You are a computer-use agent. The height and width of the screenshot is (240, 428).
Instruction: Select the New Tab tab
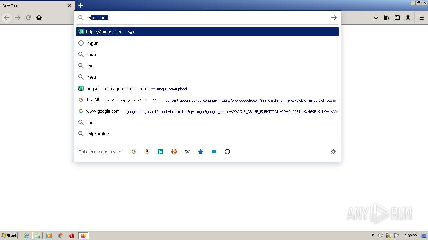(x=37, y=6)
